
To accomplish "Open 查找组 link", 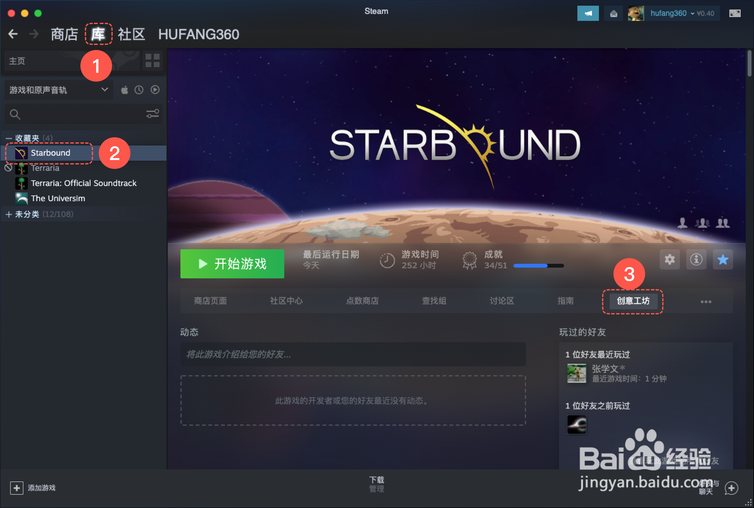I will tap(434, 301).
